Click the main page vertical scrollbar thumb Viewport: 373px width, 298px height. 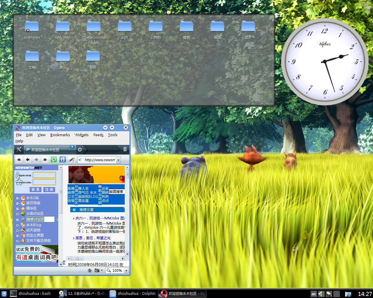127,174
